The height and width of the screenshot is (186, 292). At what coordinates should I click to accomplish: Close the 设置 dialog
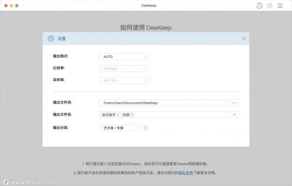point(243,38)
